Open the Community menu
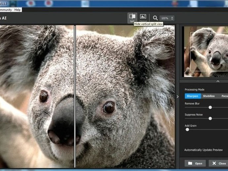The image size is (228, 171). tap(6, 10)
